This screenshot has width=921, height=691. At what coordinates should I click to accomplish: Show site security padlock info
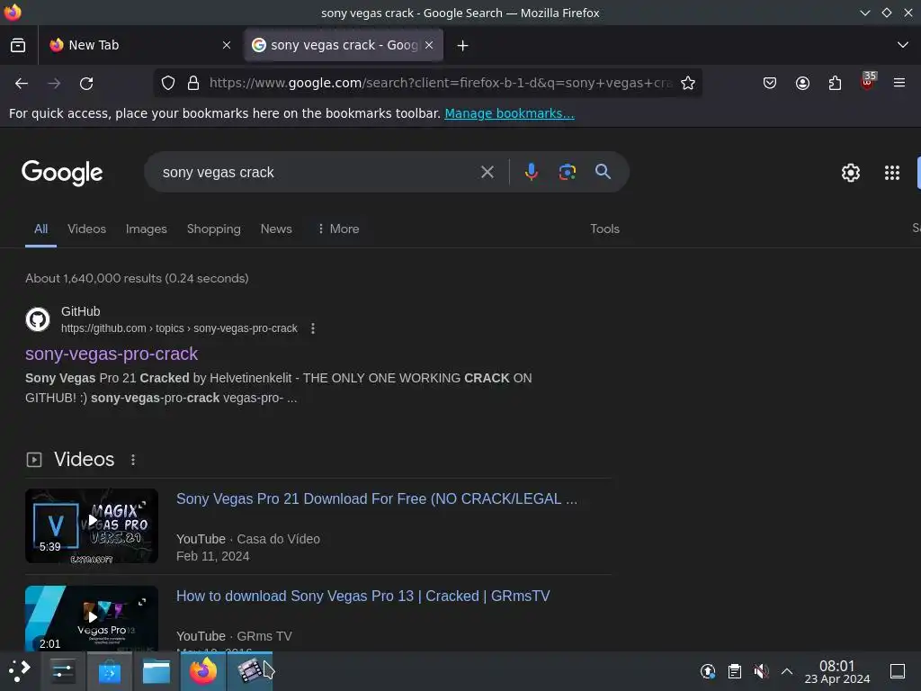(193, 83)
